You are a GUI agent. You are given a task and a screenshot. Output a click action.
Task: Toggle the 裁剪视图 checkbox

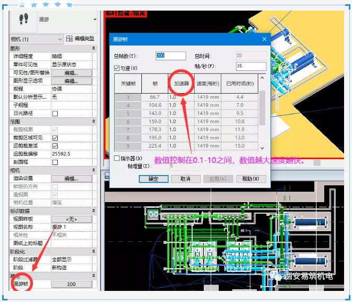pyautogui.click(x=55, y=130)
